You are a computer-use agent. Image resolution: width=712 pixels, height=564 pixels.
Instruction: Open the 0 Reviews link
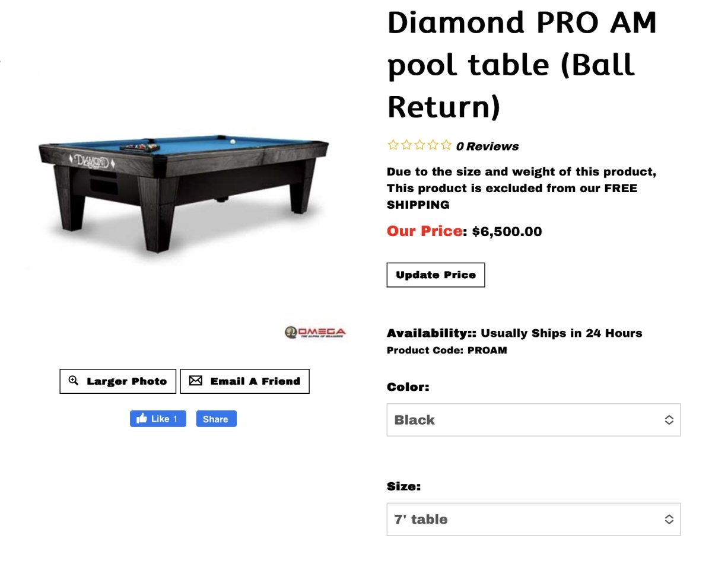[x=487, y=146]
